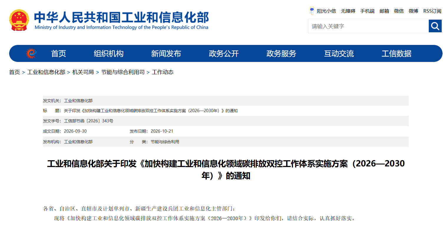Click the 分类 value 节能与综合利用
The image size is (447, 226).
[165, 142]
